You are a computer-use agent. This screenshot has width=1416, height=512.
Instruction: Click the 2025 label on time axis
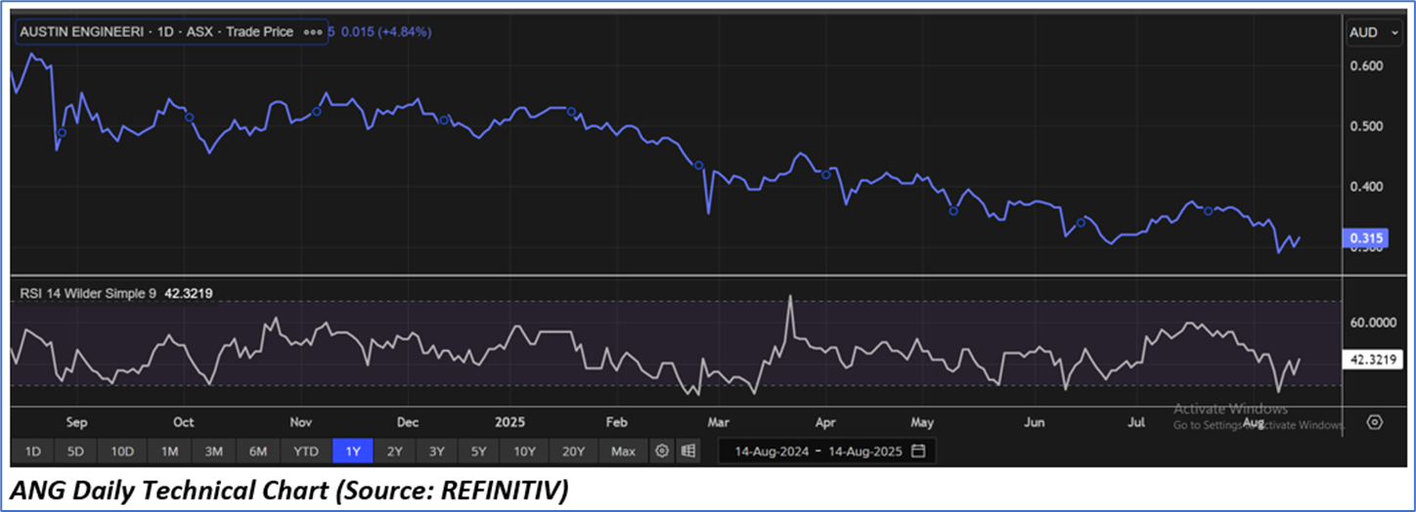click(510, 422)
